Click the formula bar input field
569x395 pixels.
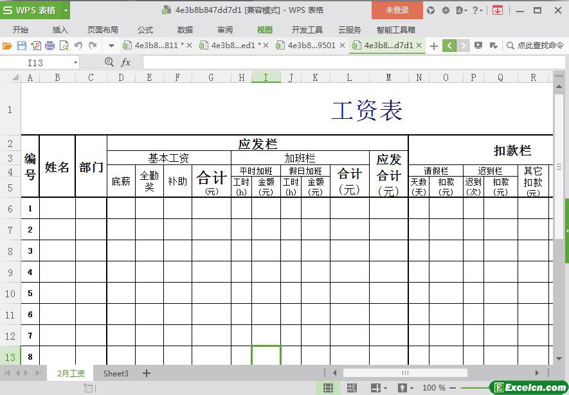(354, 62)
